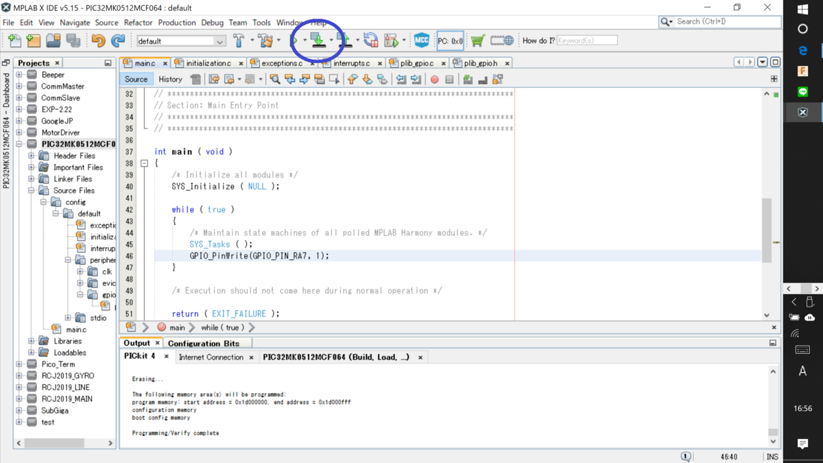Viewport: 823px width, 463px height.
Task: Open the Refactor menu
Action: [x=139, y=23]
